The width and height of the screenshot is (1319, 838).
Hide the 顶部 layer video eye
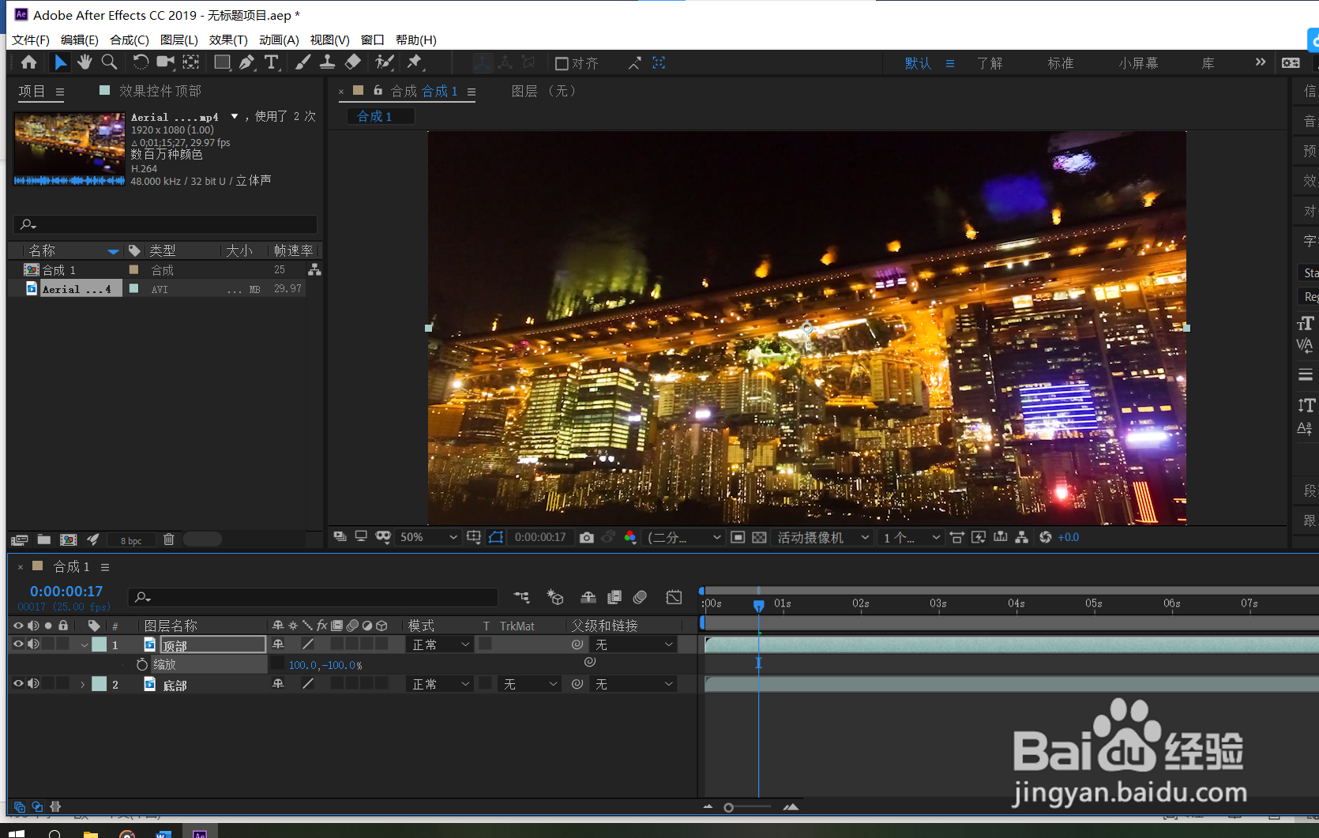tap(18, 644)
